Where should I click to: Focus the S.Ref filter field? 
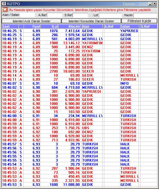pyautogui.click(x=80, y=15)
